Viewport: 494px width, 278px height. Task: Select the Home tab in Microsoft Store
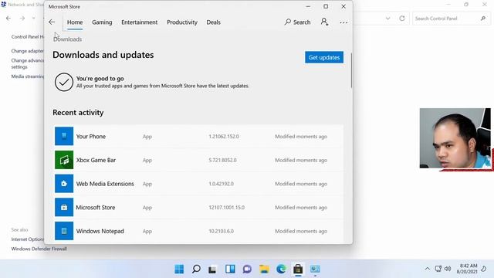click(75, 22)
